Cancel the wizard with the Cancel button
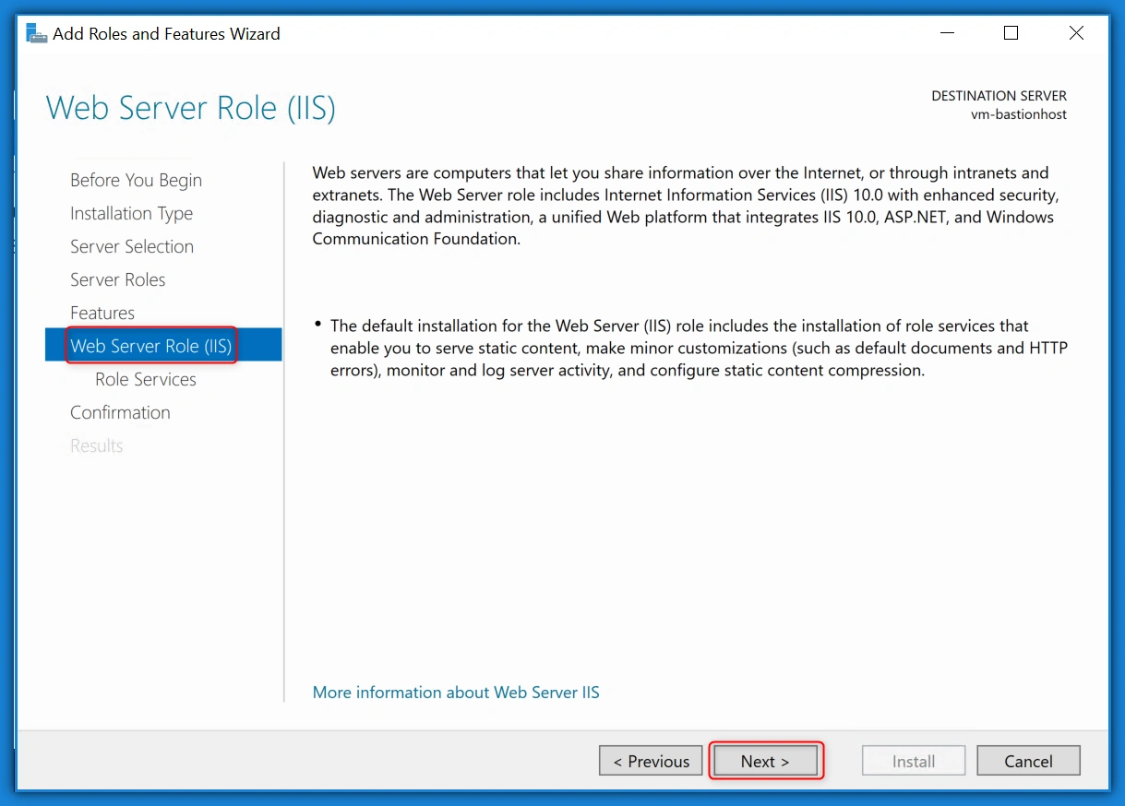 1028,761
